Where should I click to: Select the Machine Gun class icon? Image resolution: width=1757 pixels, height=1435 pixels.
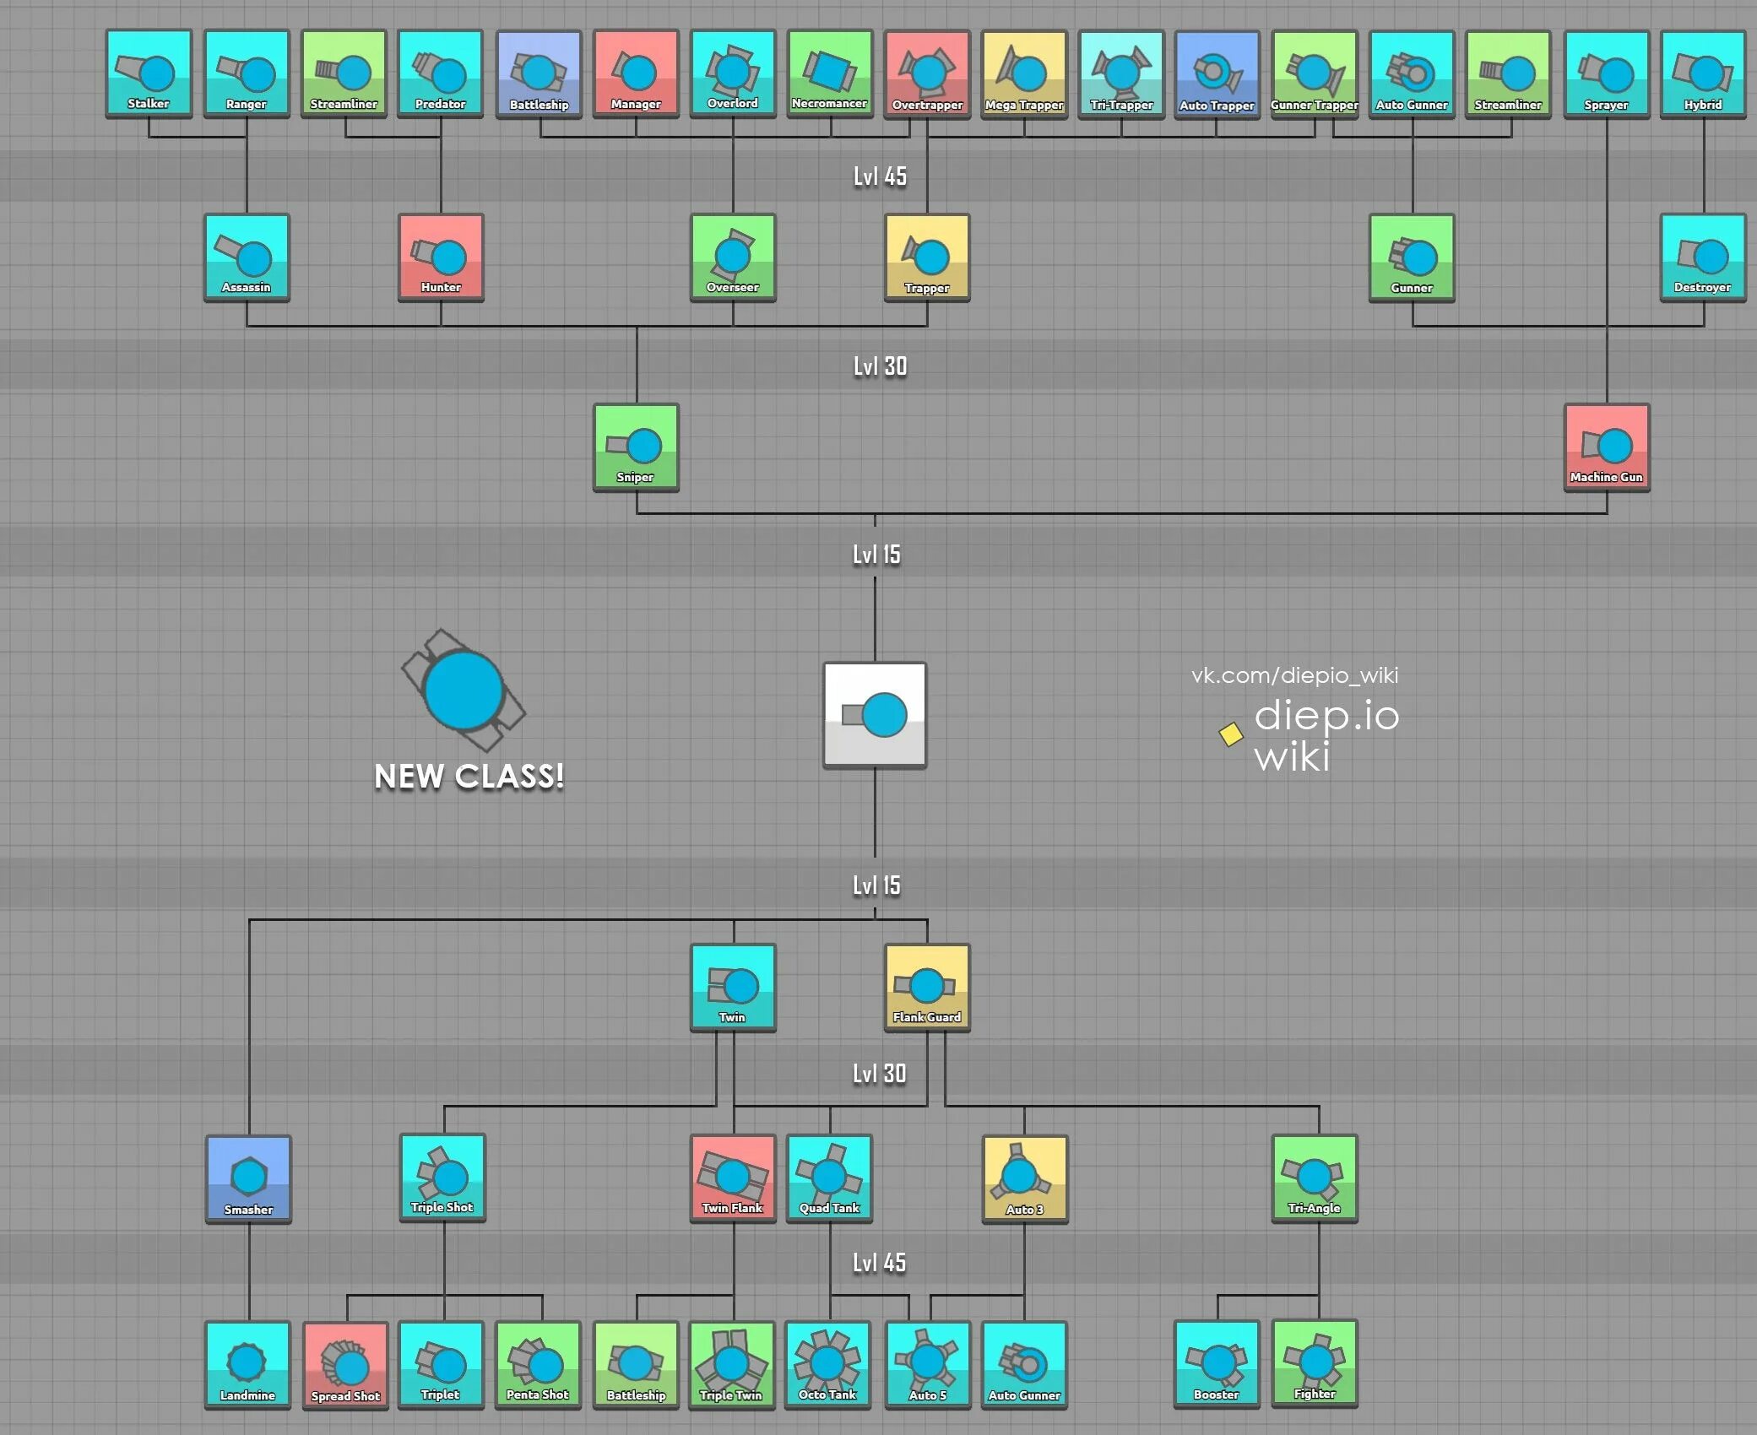1606,447
